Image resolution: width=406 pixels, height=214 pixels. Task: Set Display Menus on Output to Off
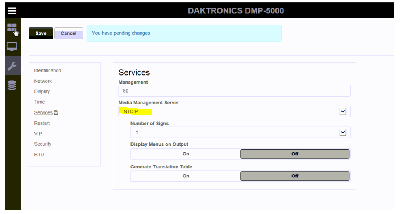coord(295,154)
